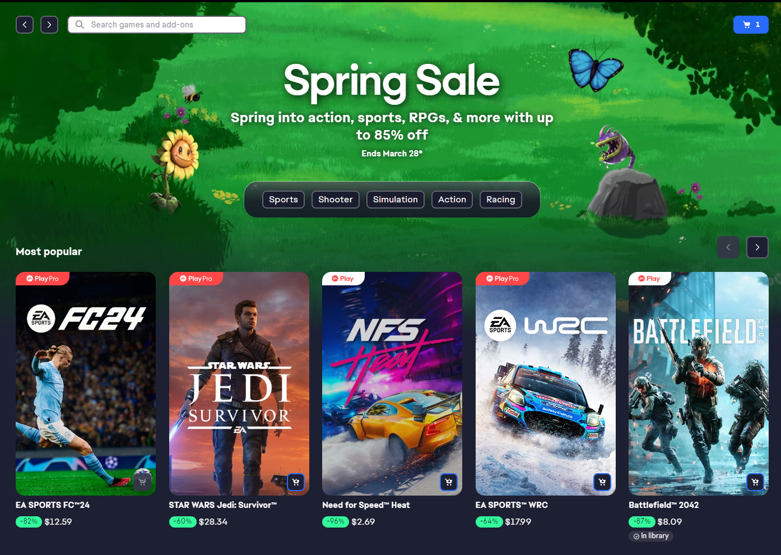Filter sale by Shooter genre
781x555 pixels.
[x=336, y=200]
